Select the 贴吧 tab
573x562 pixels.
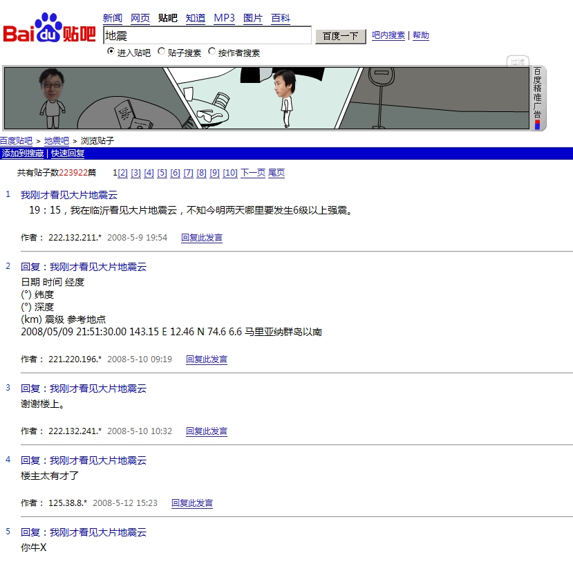168,18
